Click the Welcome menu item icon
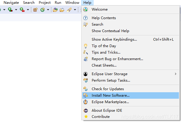This screenshot has width=181, height=122. [x=85, y=9]
